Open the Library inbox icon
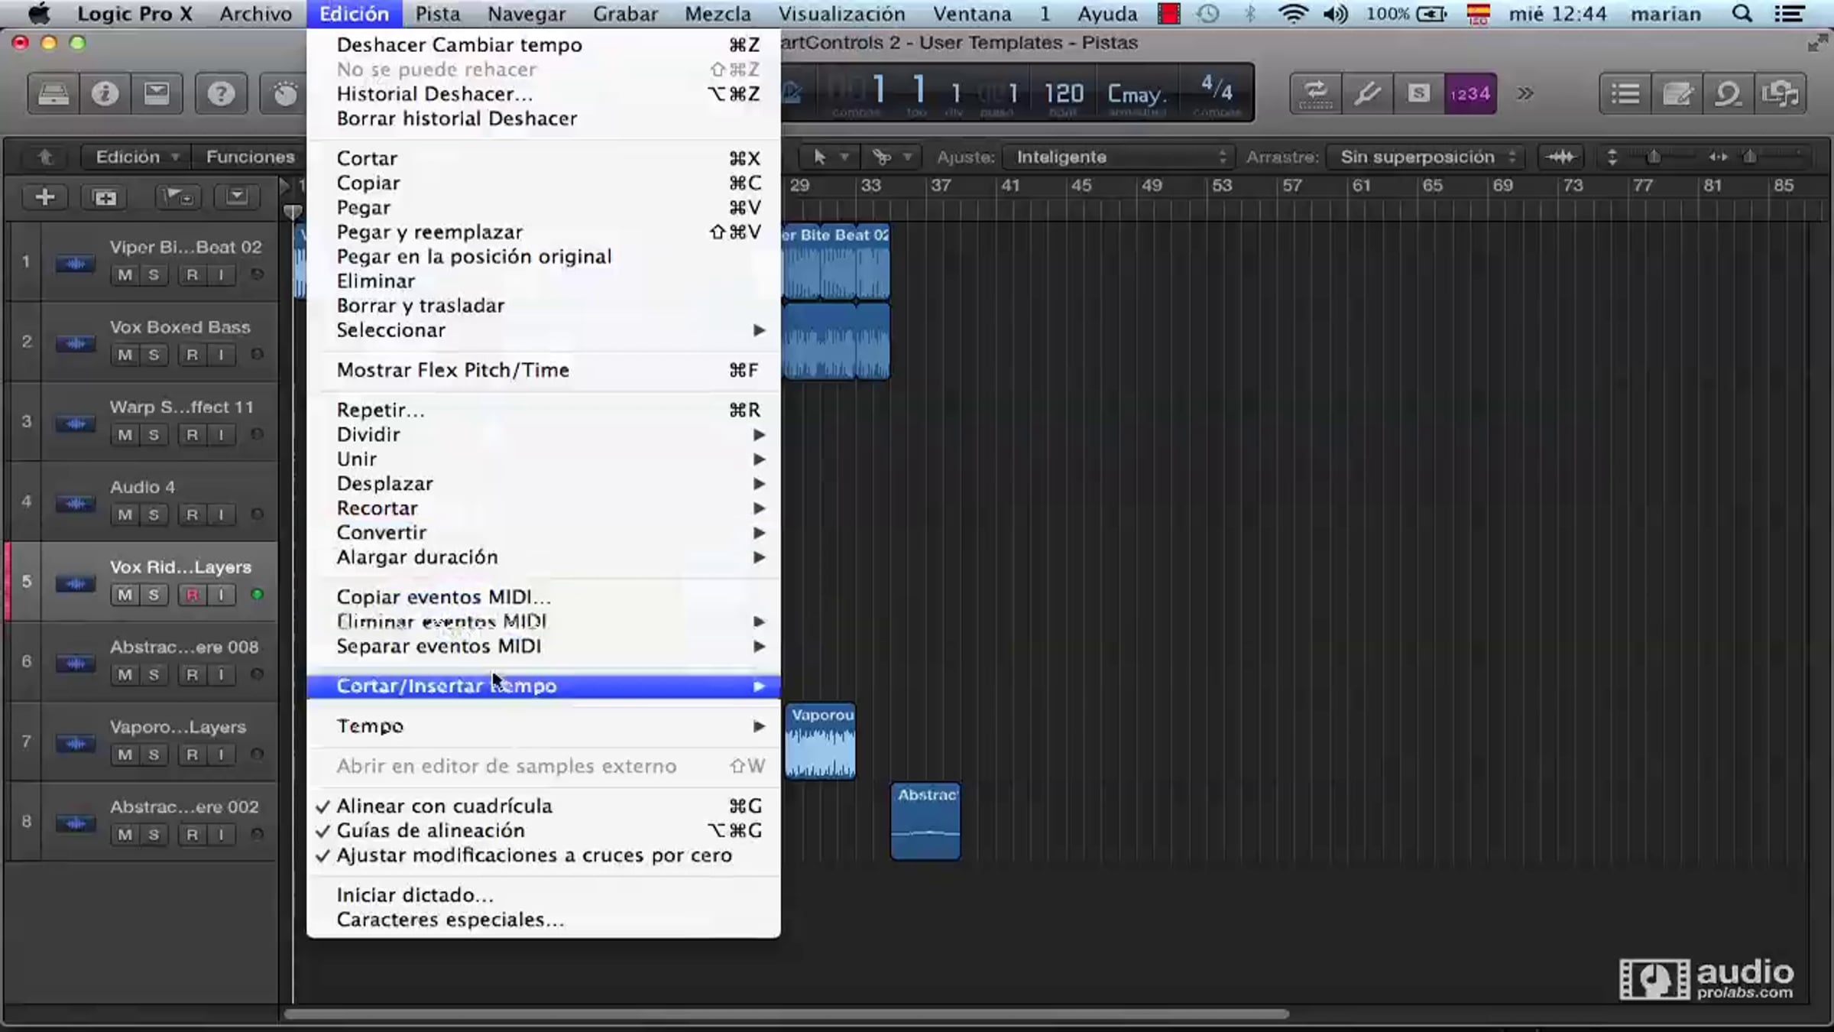This screenshot has height=1032, width=1834. point(53,93)
